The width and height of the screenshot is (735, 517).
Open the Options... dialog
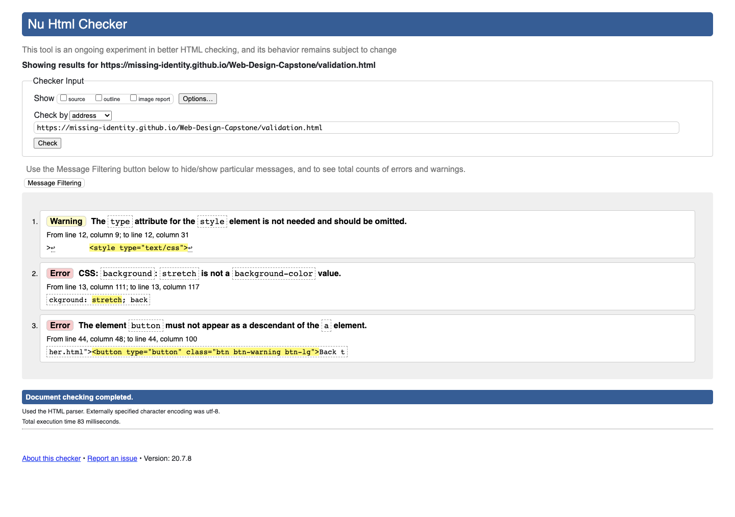(198, 99)
